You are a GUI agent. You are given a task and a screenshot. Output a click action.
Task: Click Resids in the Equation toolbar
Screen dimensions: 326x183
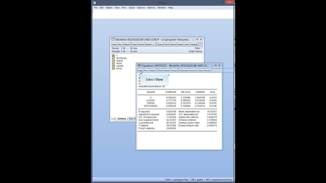(207, 71)
